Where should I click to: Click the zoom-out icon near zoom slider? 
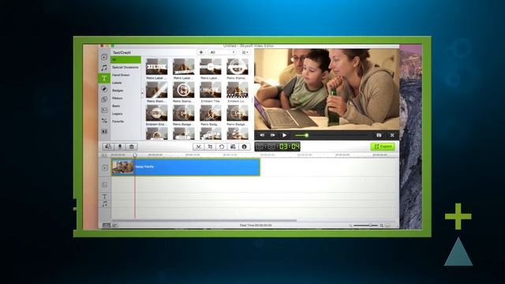(x=350, y=226)
